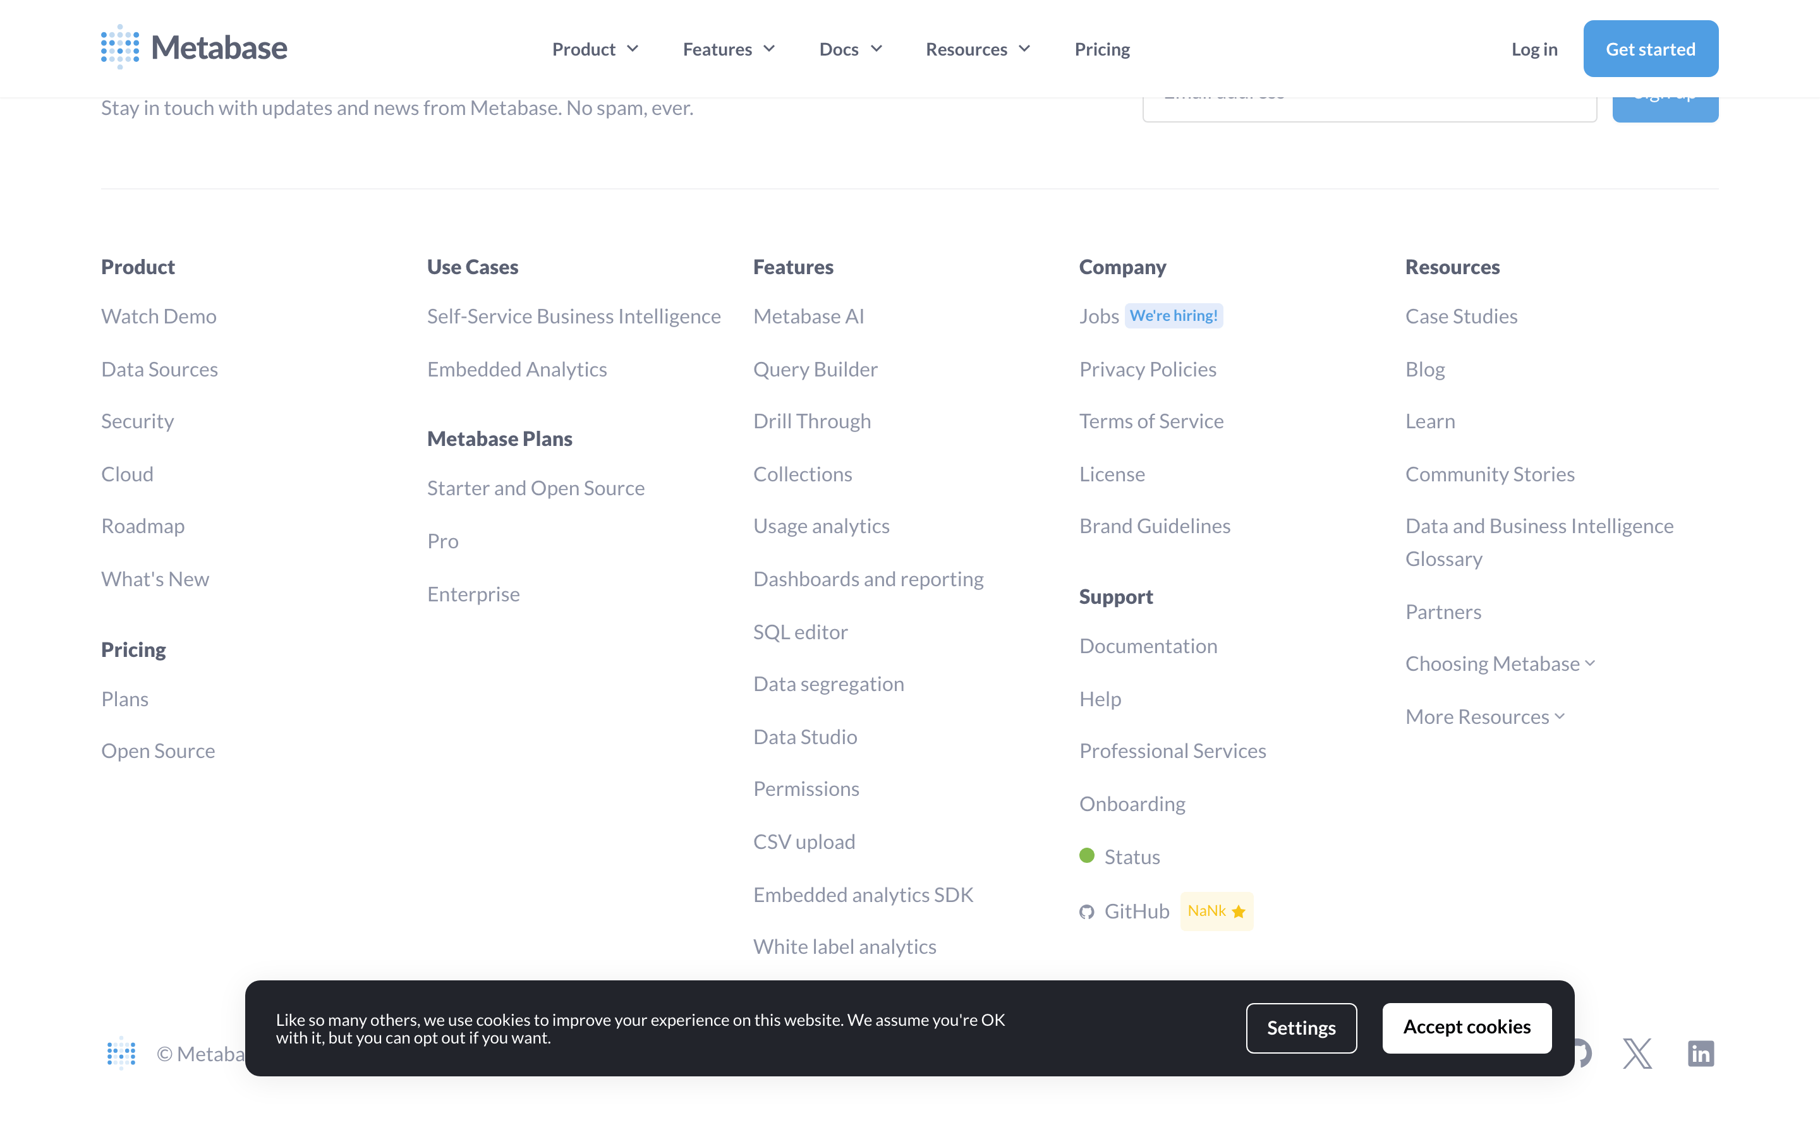
Task: Open Data and Business Intelligence Glossary link
Action: (1539, 542)
